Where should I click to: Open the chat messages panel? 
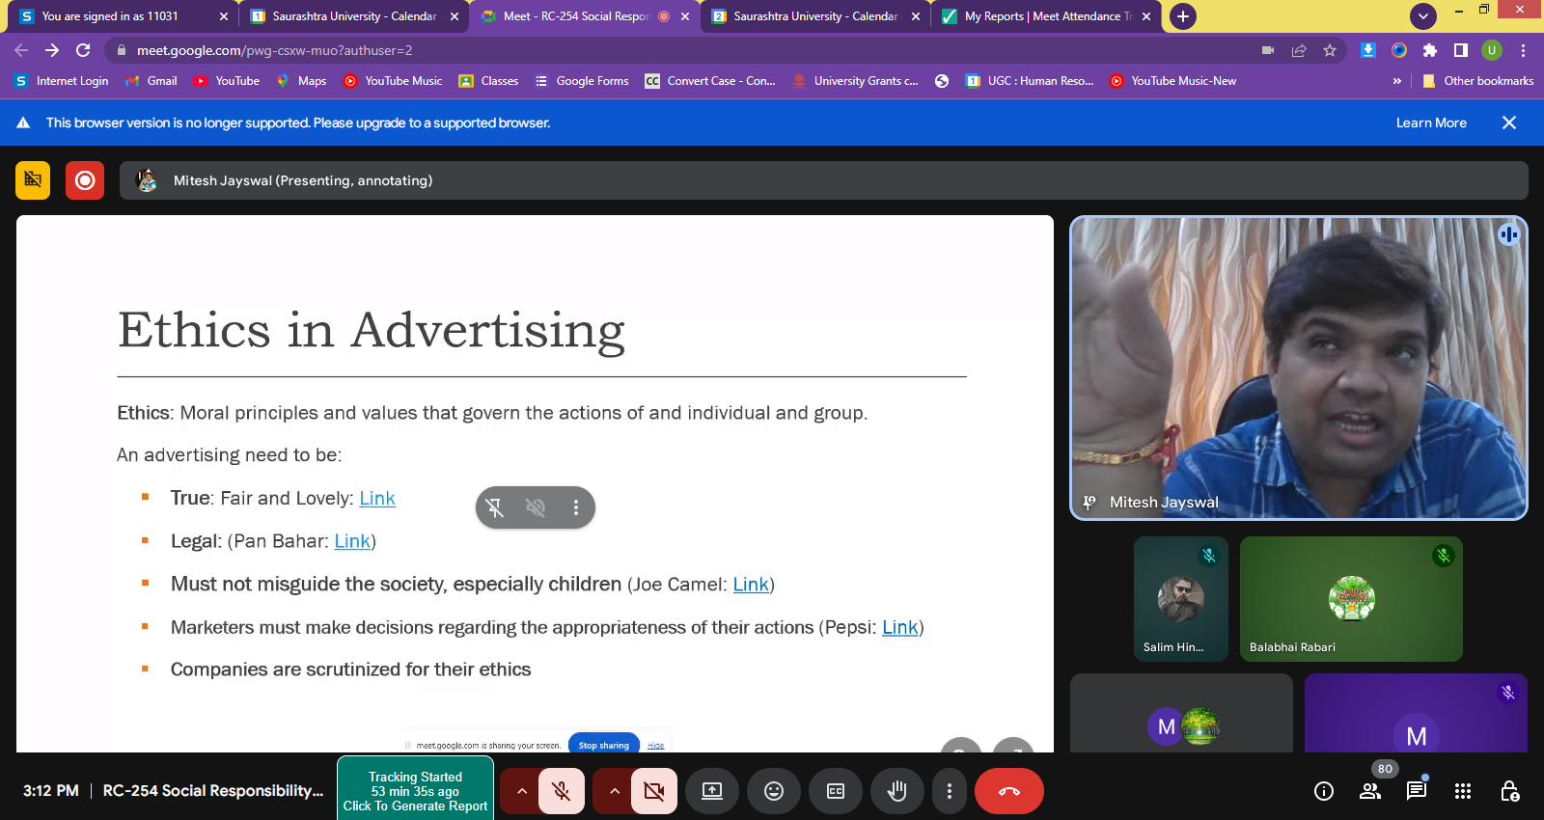[x=1416, y=791]
